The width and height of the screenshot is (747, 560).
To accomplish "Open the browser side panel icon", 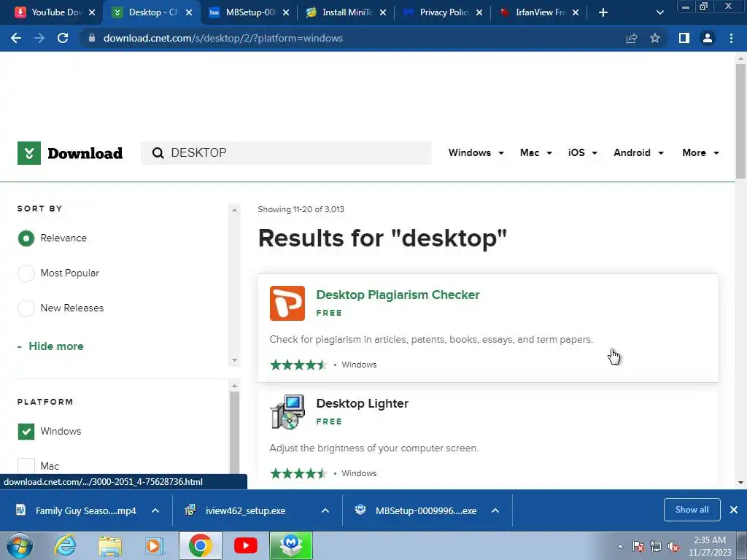I will 684,38.
